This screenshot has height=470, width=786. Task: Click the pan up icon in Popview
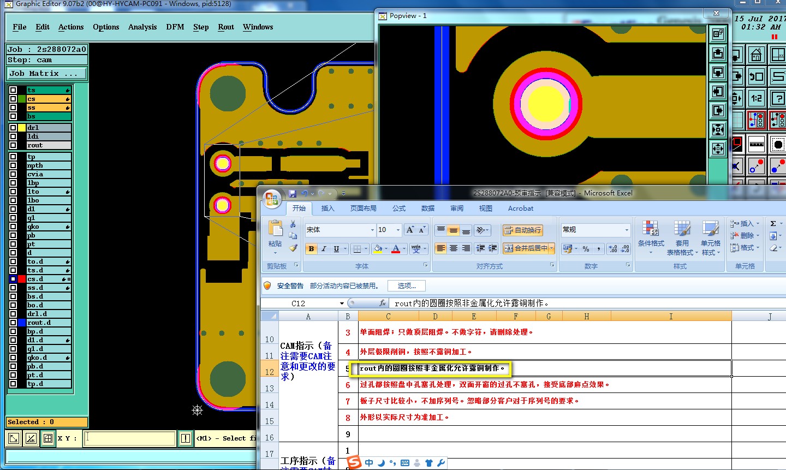pos(718,53)
